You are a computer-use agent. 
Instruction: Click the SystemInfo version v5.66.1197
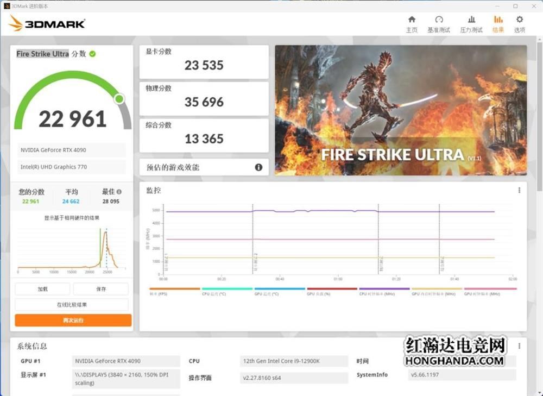462,374
